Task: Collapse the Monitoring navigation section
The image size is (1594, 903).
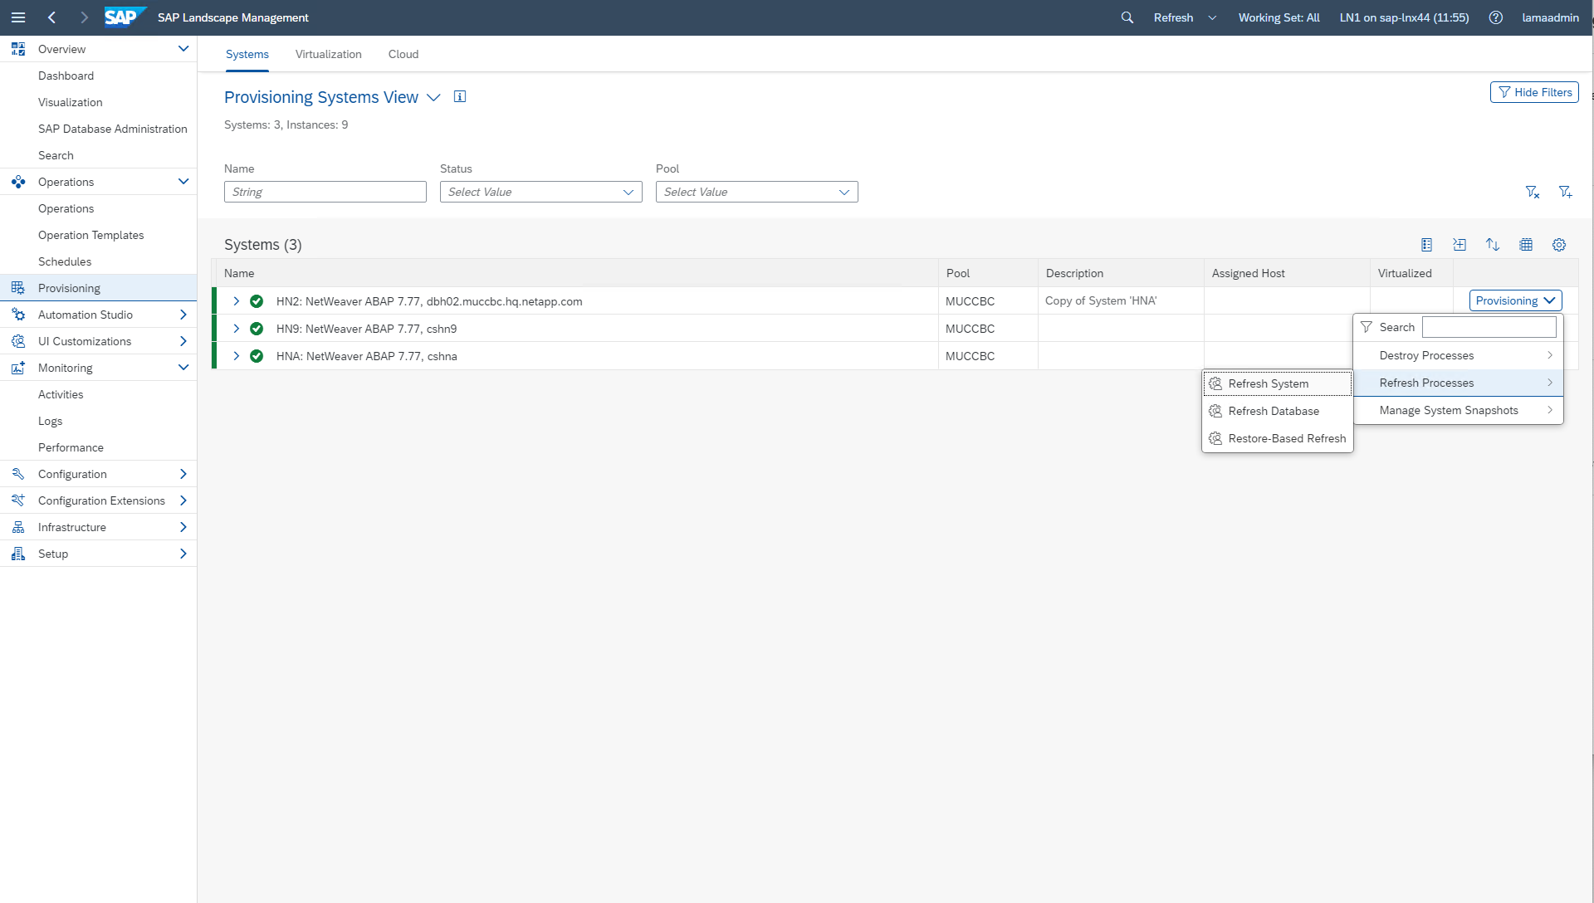Action: pos(183,368)
